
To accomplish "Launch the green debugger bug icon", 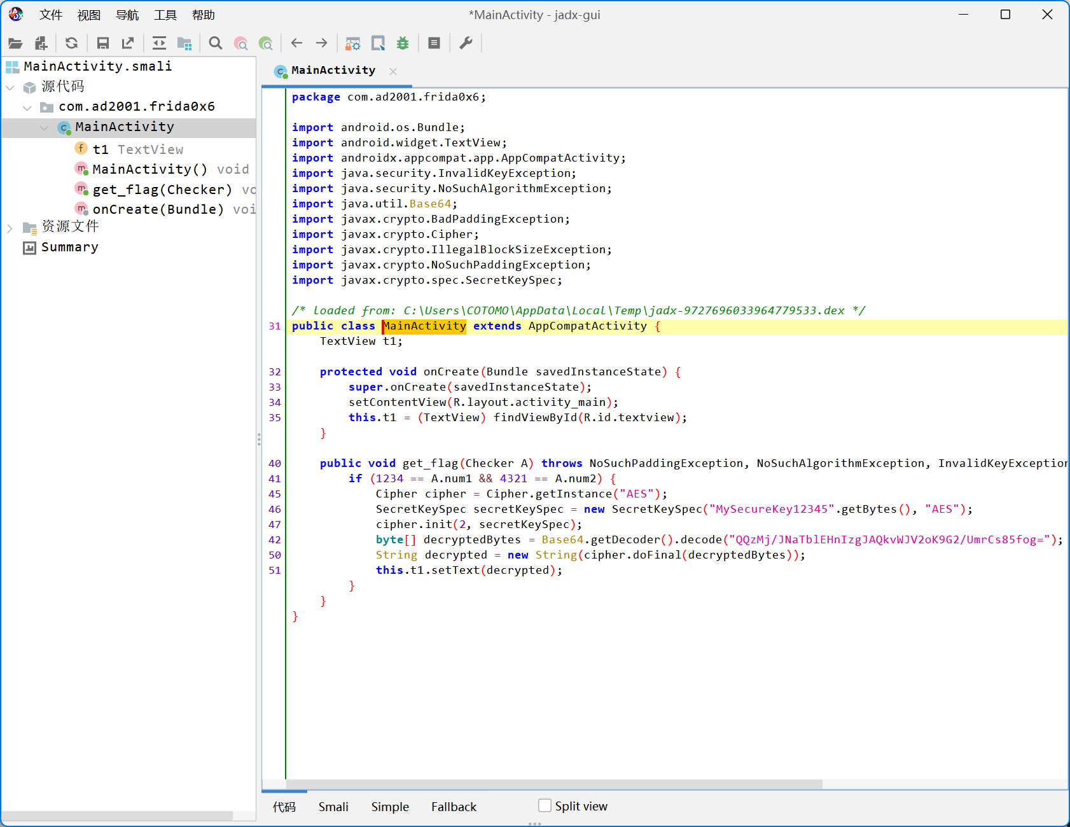I will (x=403, y=43).
